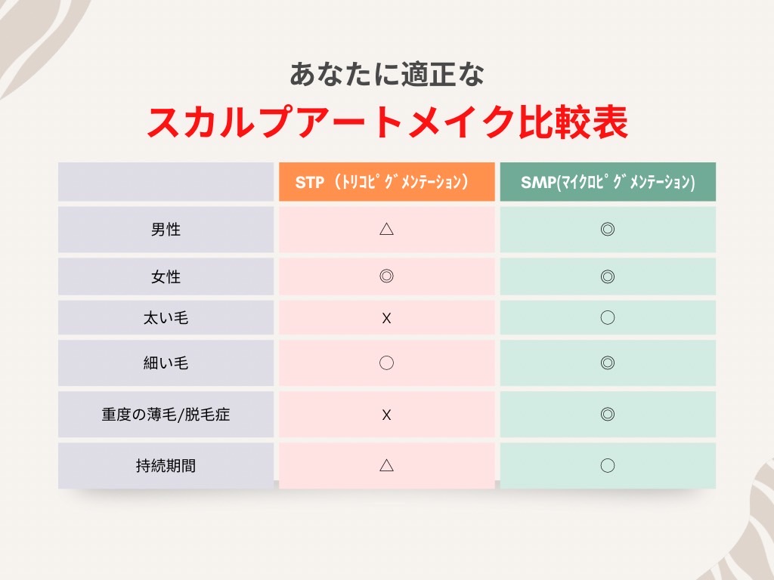The image size is (774, 580).
Task: Click the X mark in the 太い毛 row
Action: click(x=386, y=319)
